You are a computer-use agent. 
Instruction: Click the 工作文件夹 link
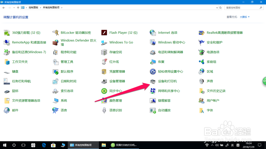coord(20,62)
